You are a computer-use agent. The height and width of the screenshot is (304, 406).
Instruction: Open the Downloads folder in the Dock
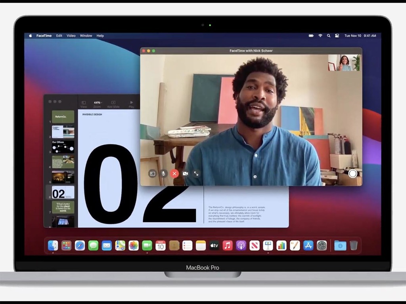click(340, 245)
